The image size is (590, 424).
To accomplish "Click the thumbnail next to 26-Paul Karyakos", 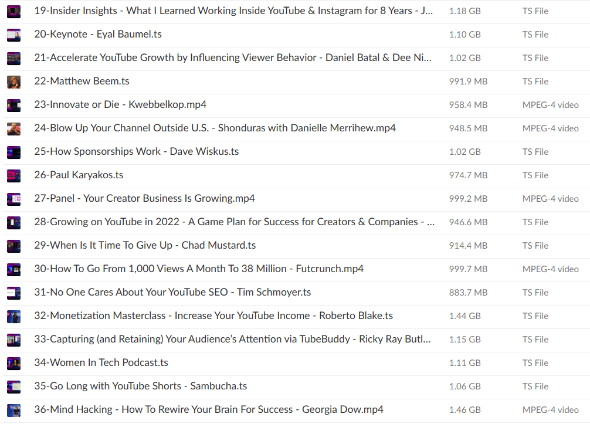I will (x=13, y=175).
